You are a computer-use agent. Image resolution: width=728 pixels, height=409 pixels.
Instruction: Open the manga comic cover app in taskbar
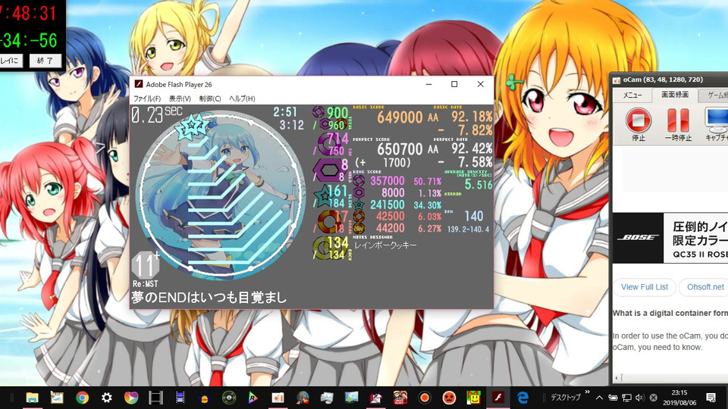click(400, 398)
